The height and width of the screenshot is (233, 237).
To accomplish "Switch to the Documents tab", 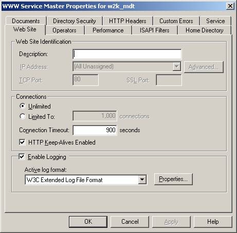I will (26, 21).
